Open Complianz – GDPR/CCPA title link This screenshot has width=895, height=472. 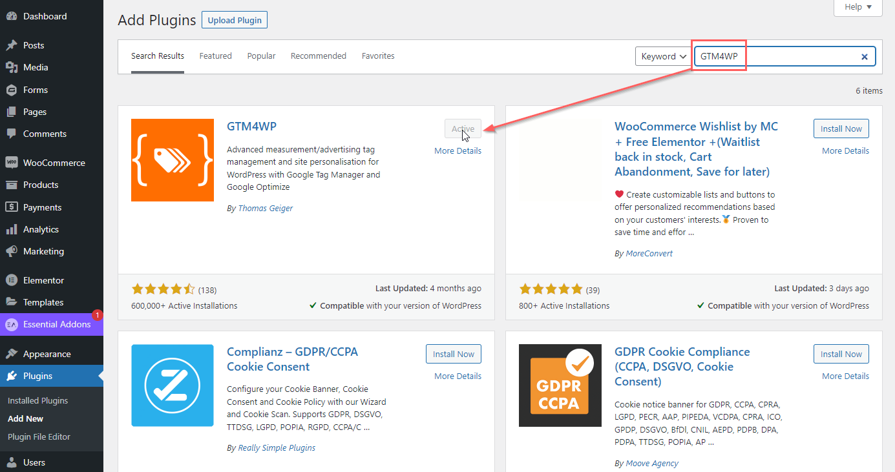(292, 359)
